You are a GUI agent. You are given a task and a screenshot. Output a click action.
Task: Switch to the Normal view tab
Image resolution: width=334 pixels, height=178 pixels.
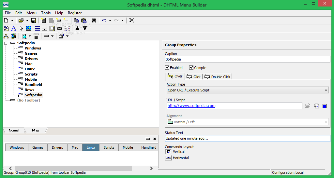pos(14,130)
